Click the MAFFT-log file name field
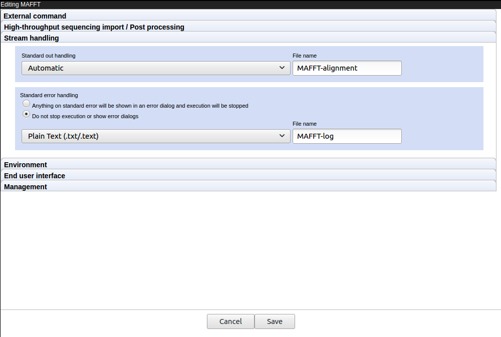501x337 pixels. [347, 136]
